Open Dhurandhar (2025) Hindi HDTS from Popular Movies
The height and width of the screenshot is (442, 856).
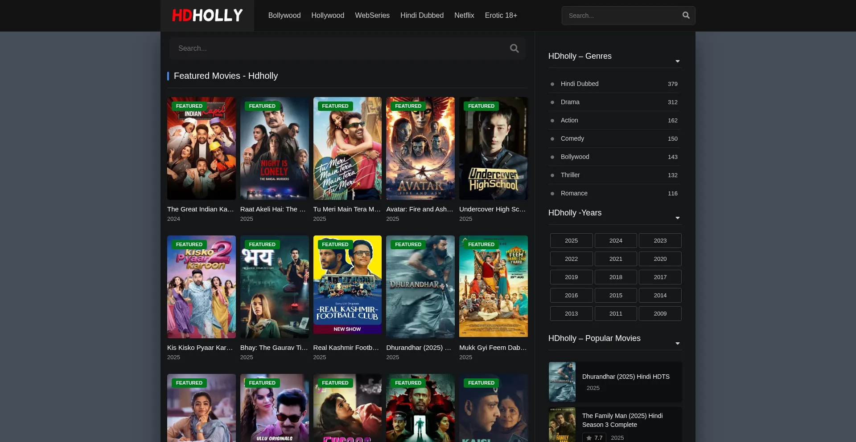(626, 376)
